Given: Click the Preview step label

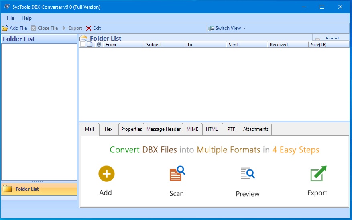Looking at the screenshot, I should [x=248, y=194].
